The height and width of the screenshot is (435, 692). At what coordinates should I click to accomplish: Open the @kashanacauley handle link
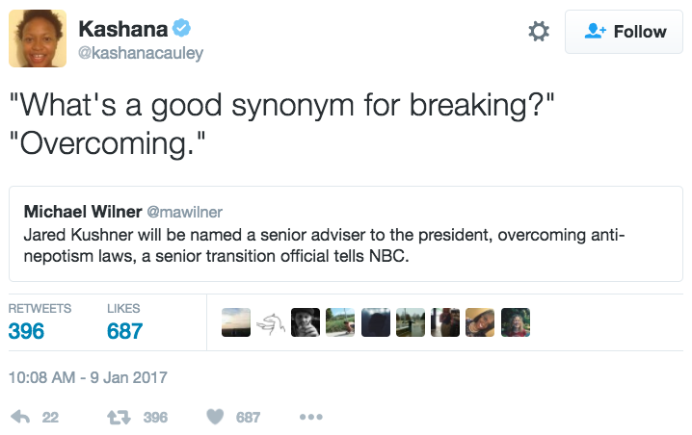(141, 54)
